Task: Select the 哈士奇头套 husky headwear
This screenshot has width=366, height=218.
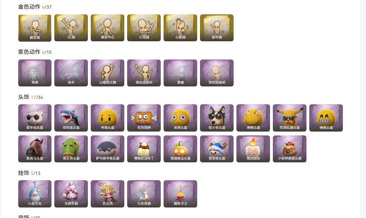Action: (217, 118)
